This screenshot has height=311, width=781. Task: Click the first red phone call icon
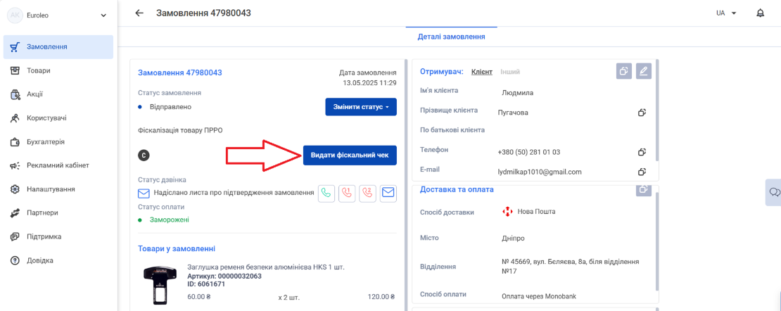[x=347, y=193]
